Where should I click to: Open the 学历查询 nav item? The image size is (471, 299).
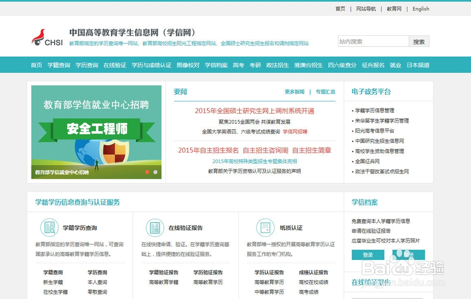tap(87, 65)
